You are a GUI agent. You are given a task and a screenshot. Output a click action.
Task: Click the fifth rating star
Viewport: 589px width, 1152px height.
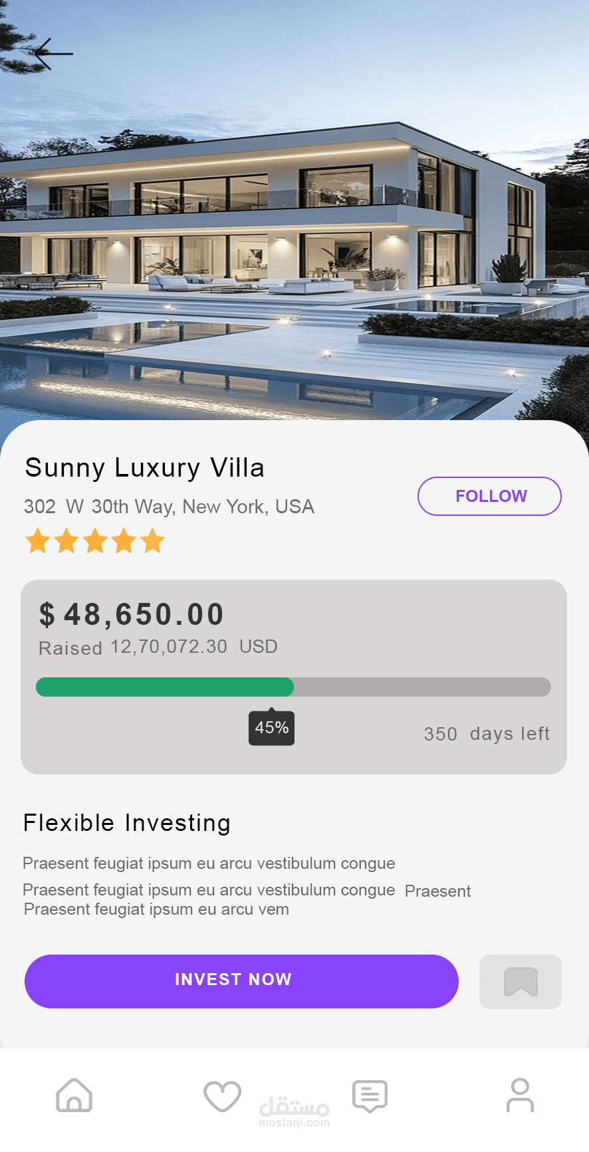click(153, 540)
